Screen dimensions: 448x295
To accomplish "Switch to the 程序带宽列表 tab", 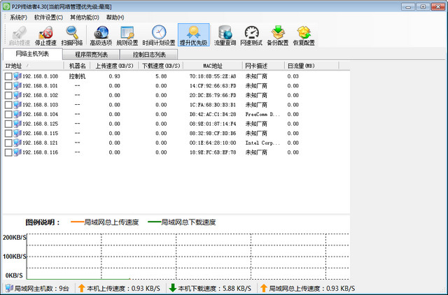I will (91, 55).
